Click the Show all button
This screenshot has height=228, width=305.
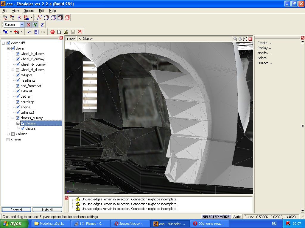pos(16,210)
